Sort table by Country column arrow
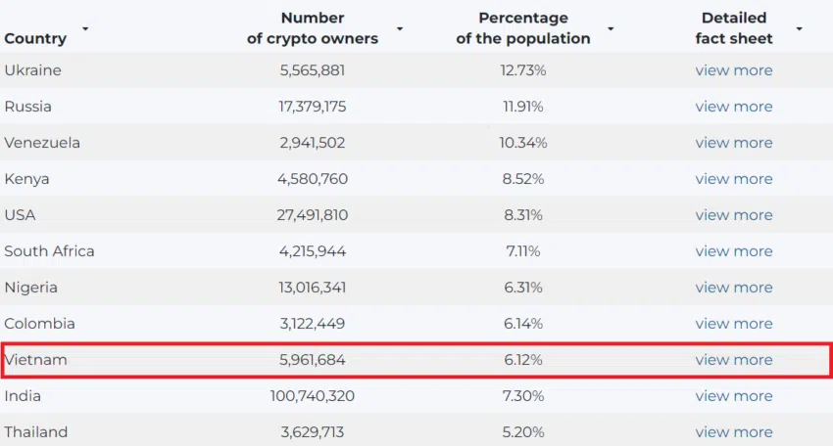The width and height of the screenshot is (833, 446). (85, 28)
